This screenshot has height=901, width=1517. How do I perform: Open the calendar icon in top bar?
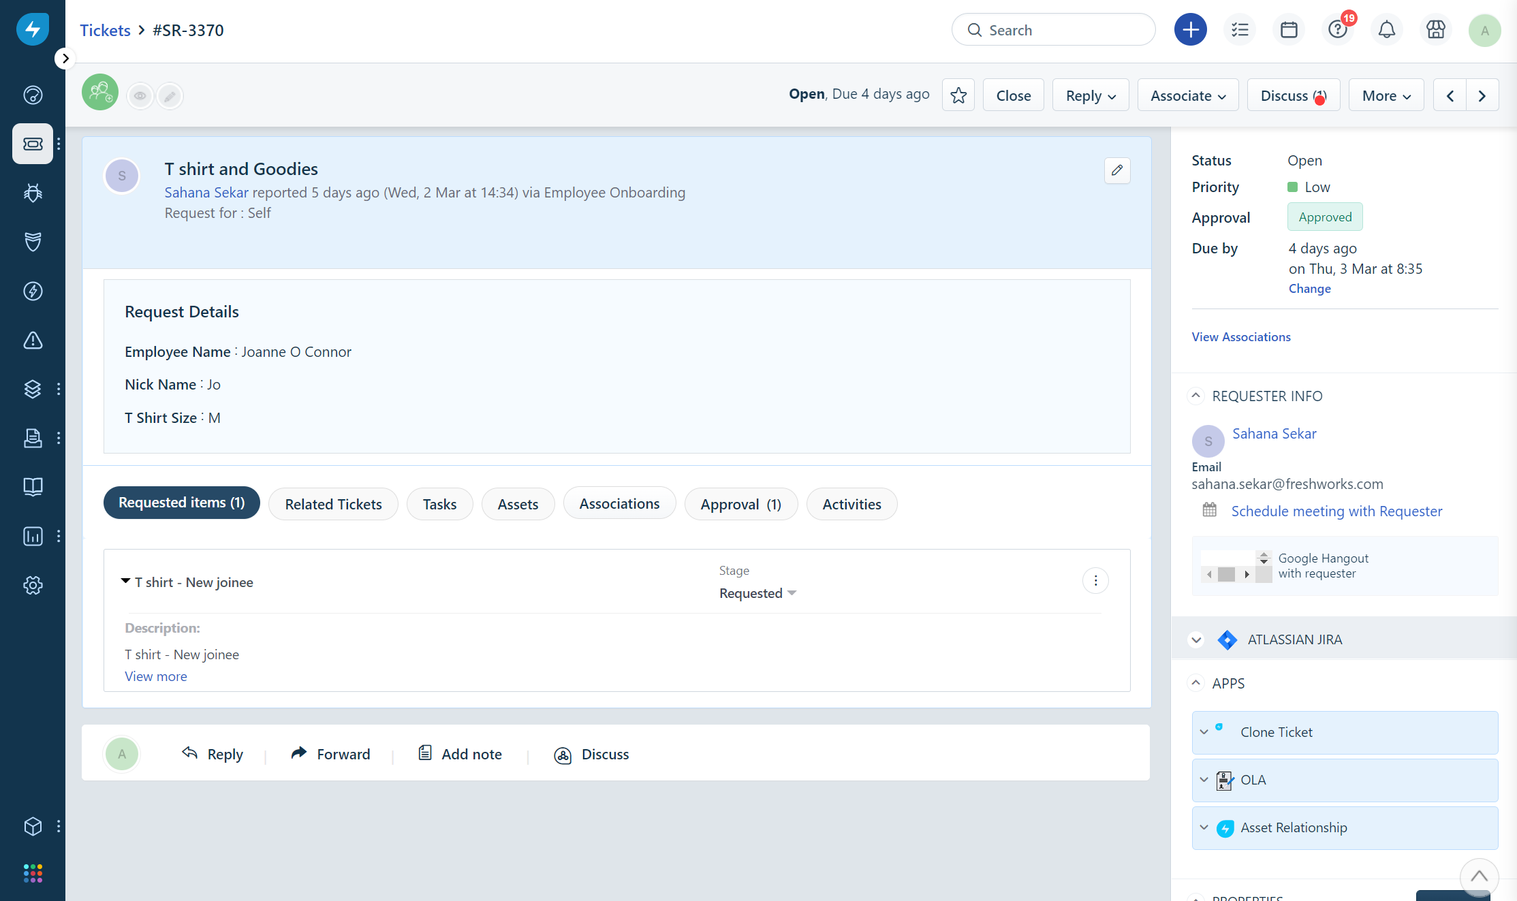tap(1288, 30)
